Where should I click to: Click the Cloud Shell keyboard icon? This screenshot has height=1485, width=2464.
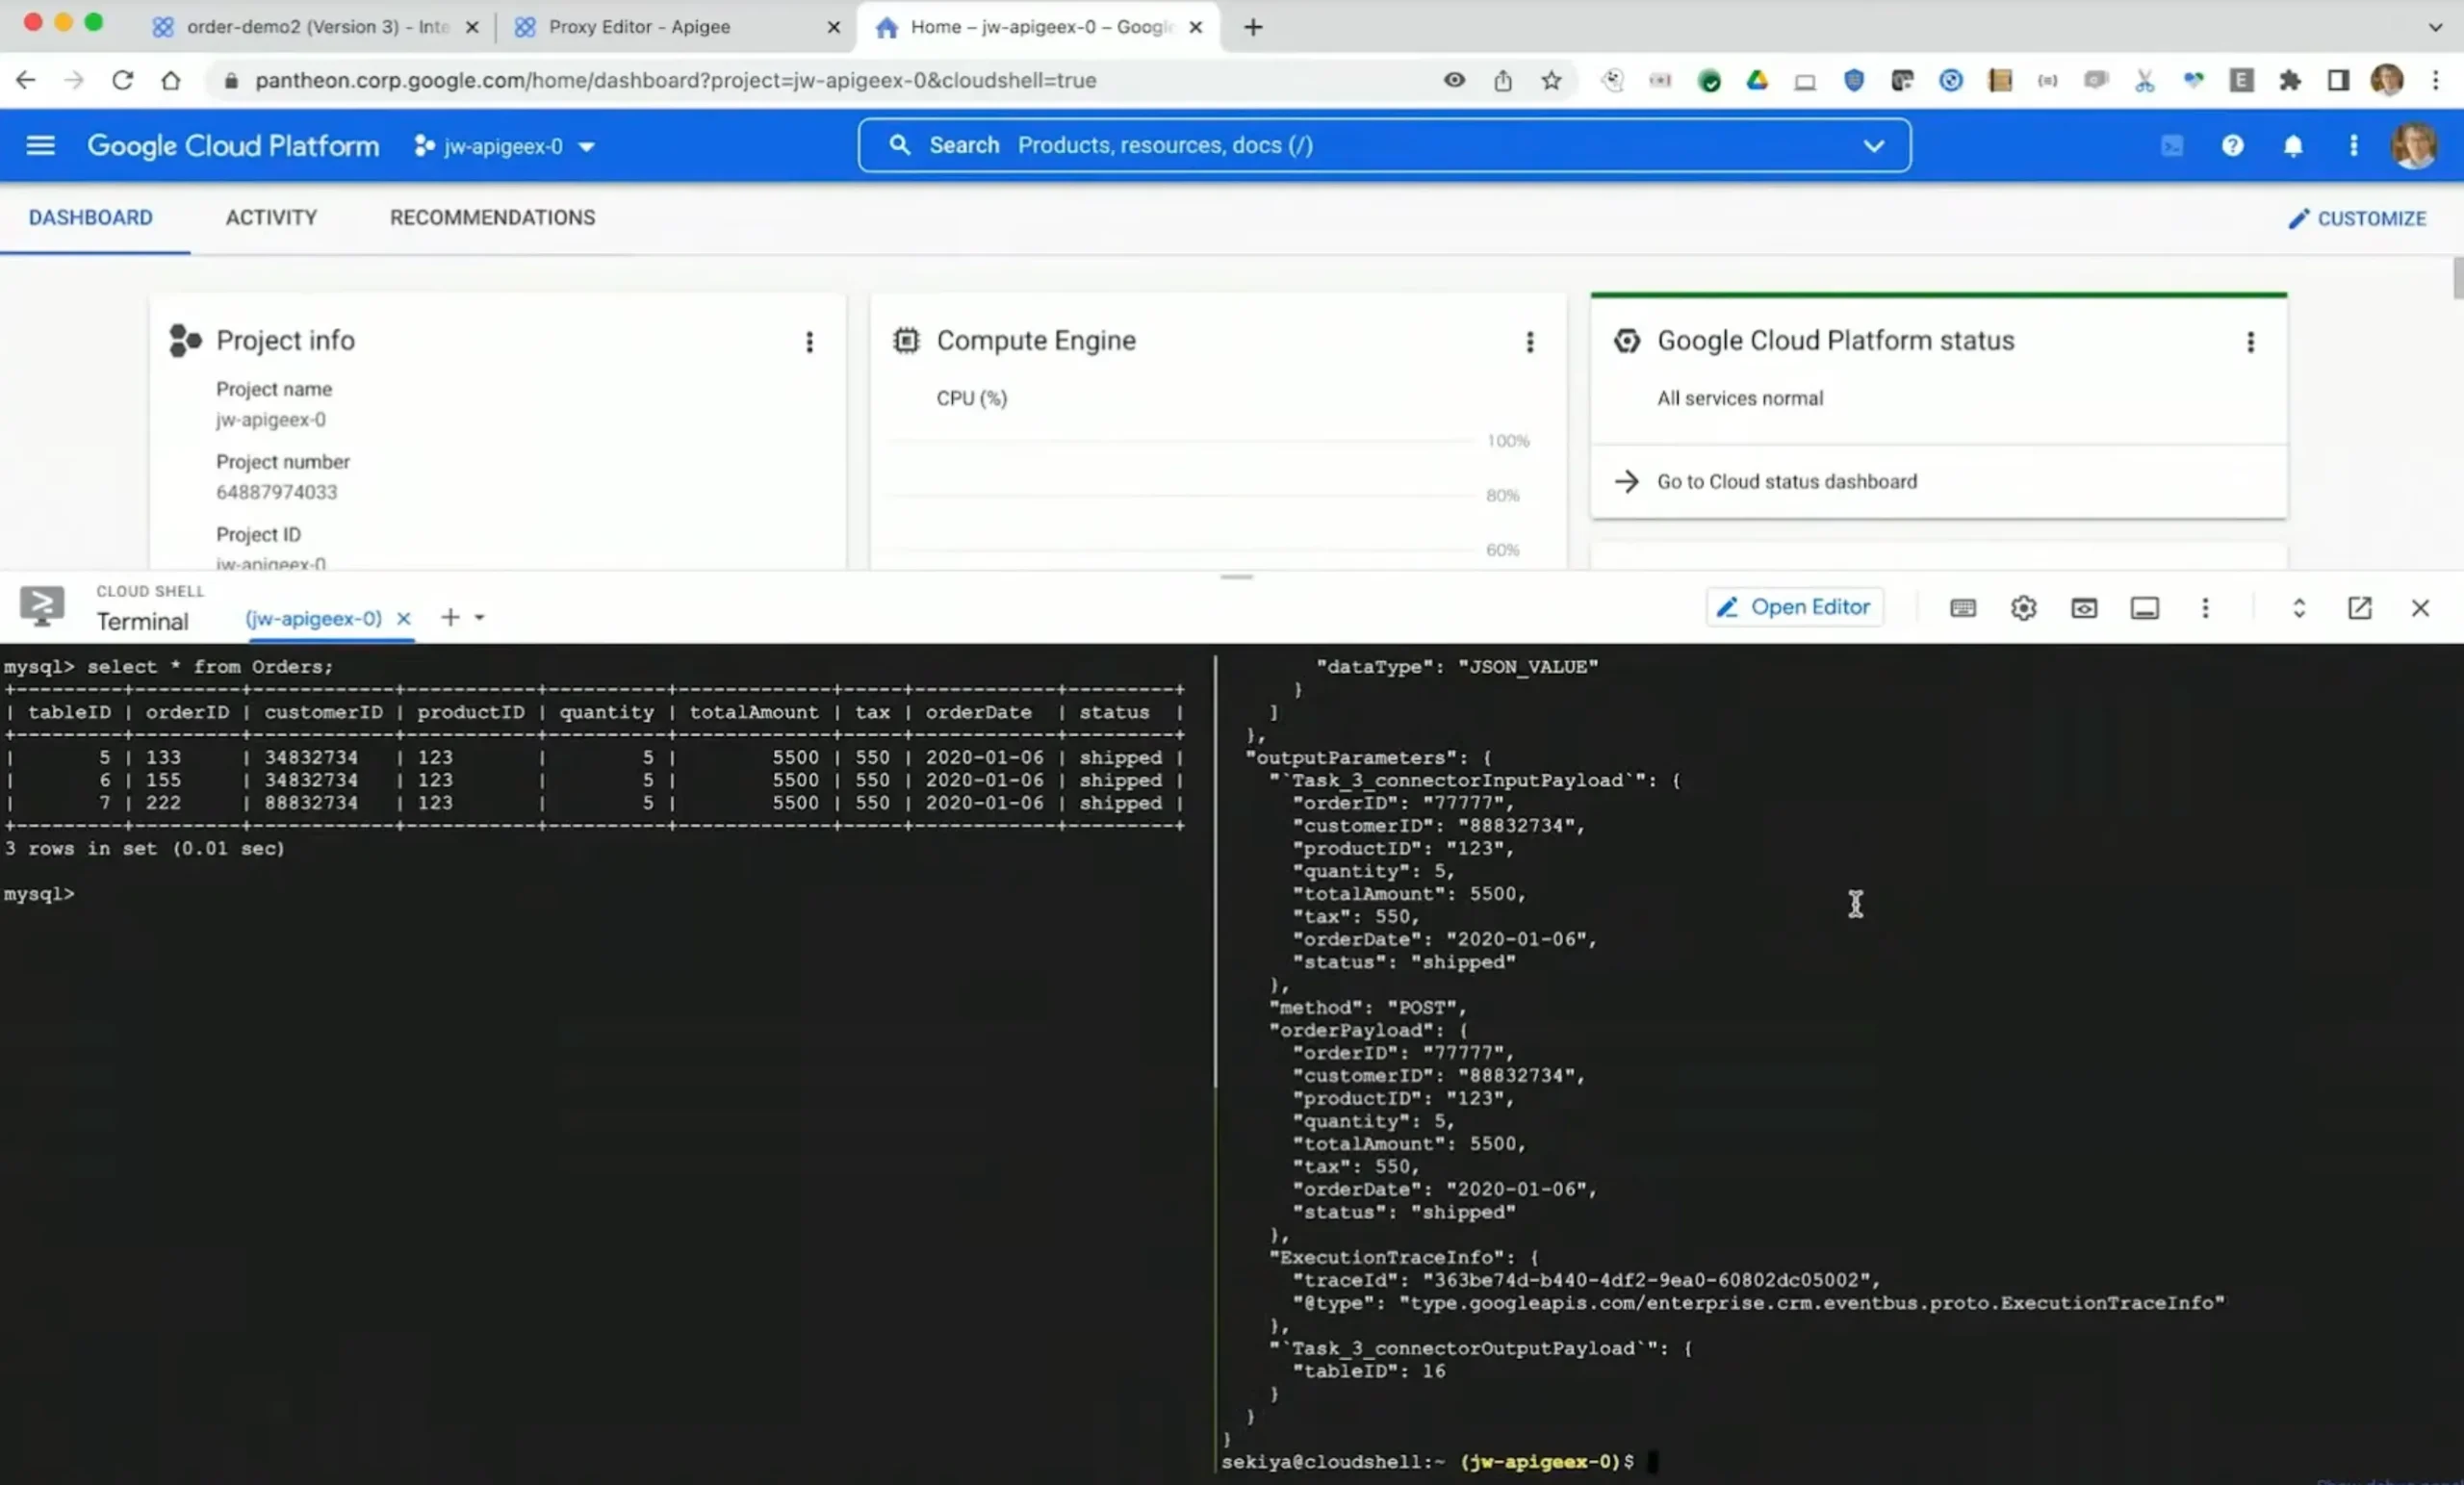pyautogui.click(x=1962, y=608)
